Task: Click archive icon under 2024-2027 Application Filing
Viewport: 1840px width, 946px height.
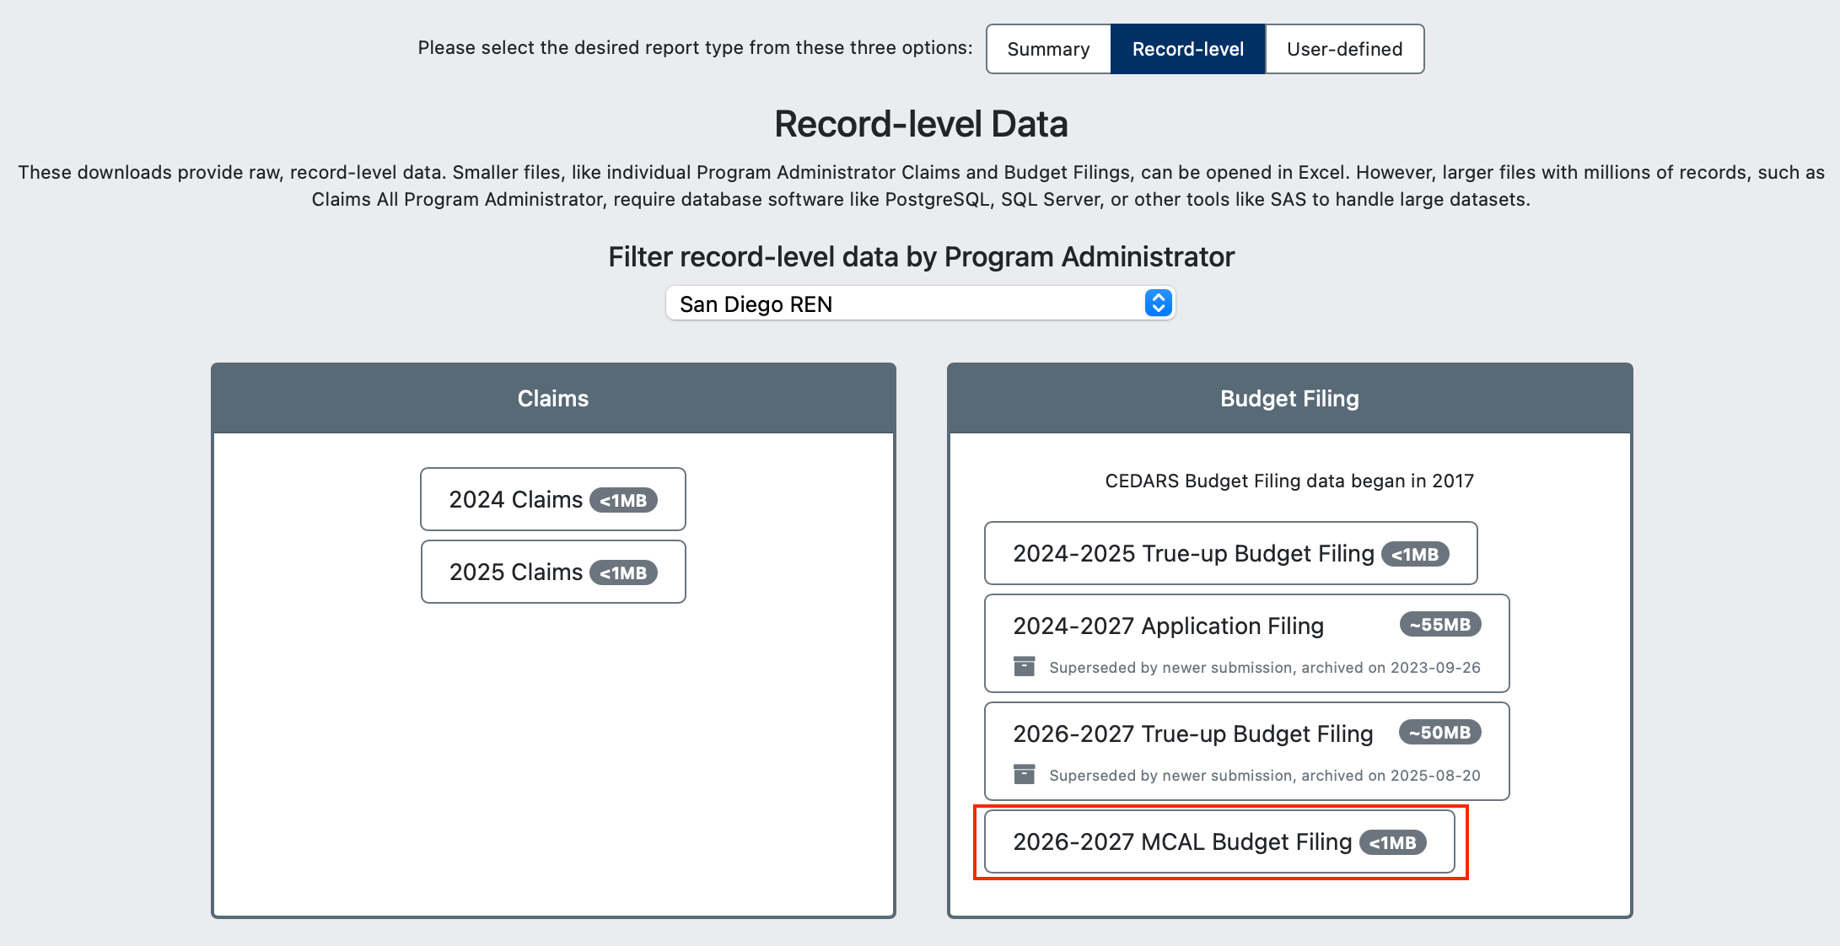Action: click(1024, 667)
